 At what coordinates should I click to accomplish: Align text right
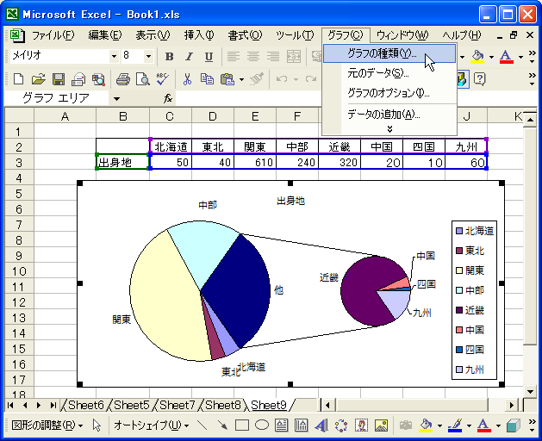(x=273, y=56)
